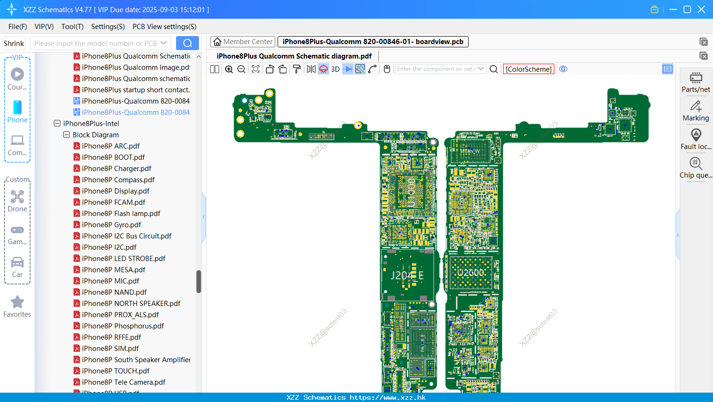Select the Game console category
Screen dimensions: 713x402
[17, 235]
